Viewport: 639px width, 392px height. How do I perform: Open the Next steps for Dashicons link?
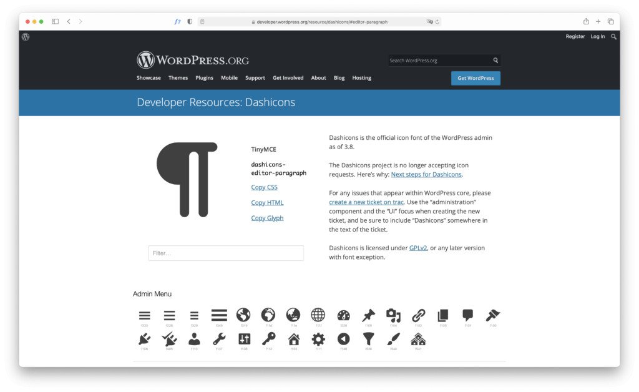426,174
